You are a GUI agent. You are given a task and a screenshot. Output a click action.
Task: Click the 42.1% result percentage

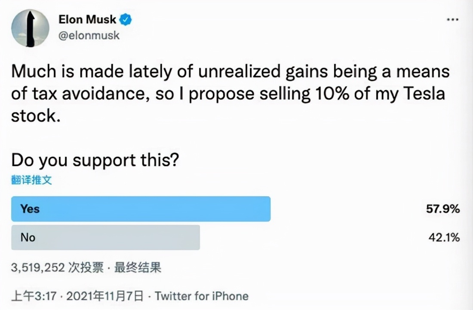point(444,237)
